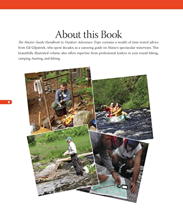Image resolution: width=183 pixels, height=219 pixels.
Task: Click the large boulder beside the campfire
Action: (82, 118)
